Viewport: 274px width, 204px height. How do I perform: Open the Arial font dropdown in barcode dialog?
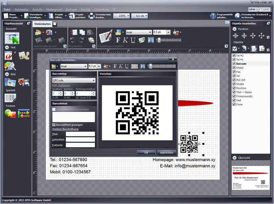(74, 66)
